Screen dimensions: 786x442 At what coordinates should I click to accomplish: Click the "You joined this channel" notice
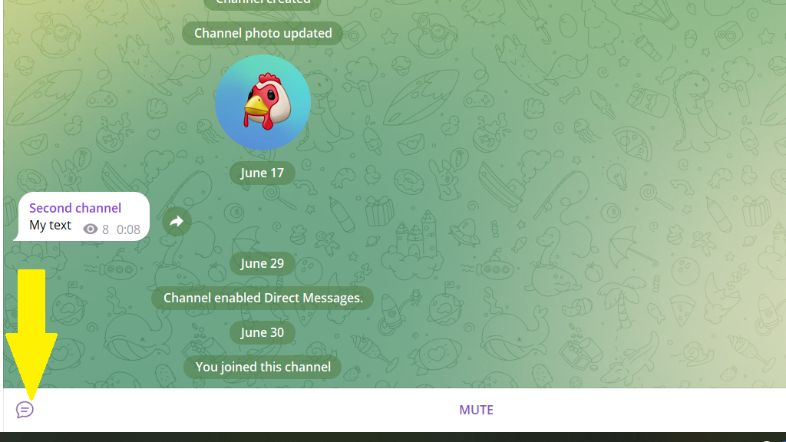point(263,368)
